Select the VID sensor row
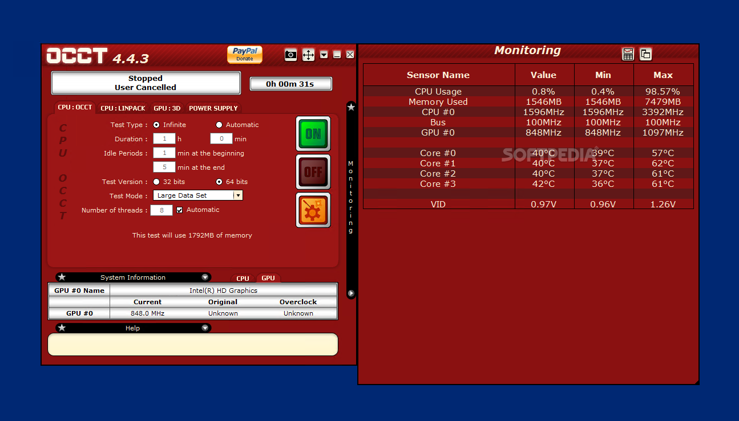 point(528,205)
